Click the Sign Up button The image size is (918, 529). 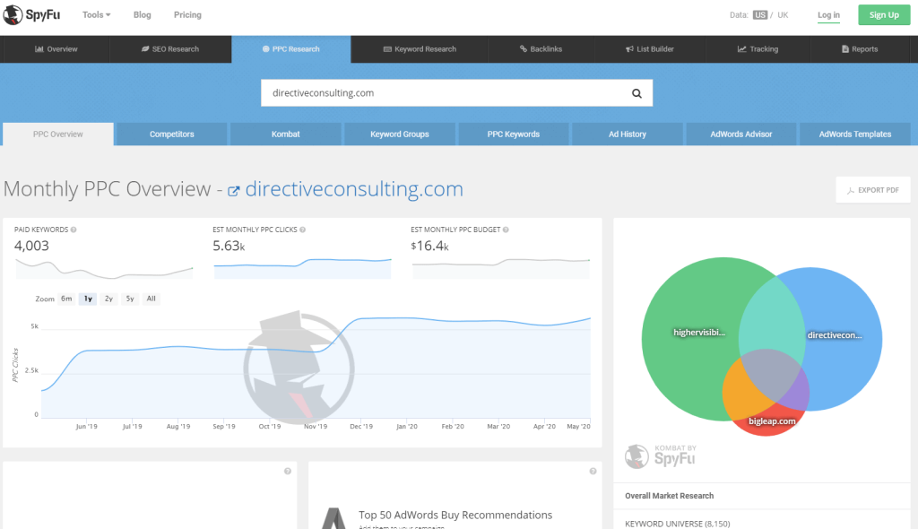coord(884,15)
